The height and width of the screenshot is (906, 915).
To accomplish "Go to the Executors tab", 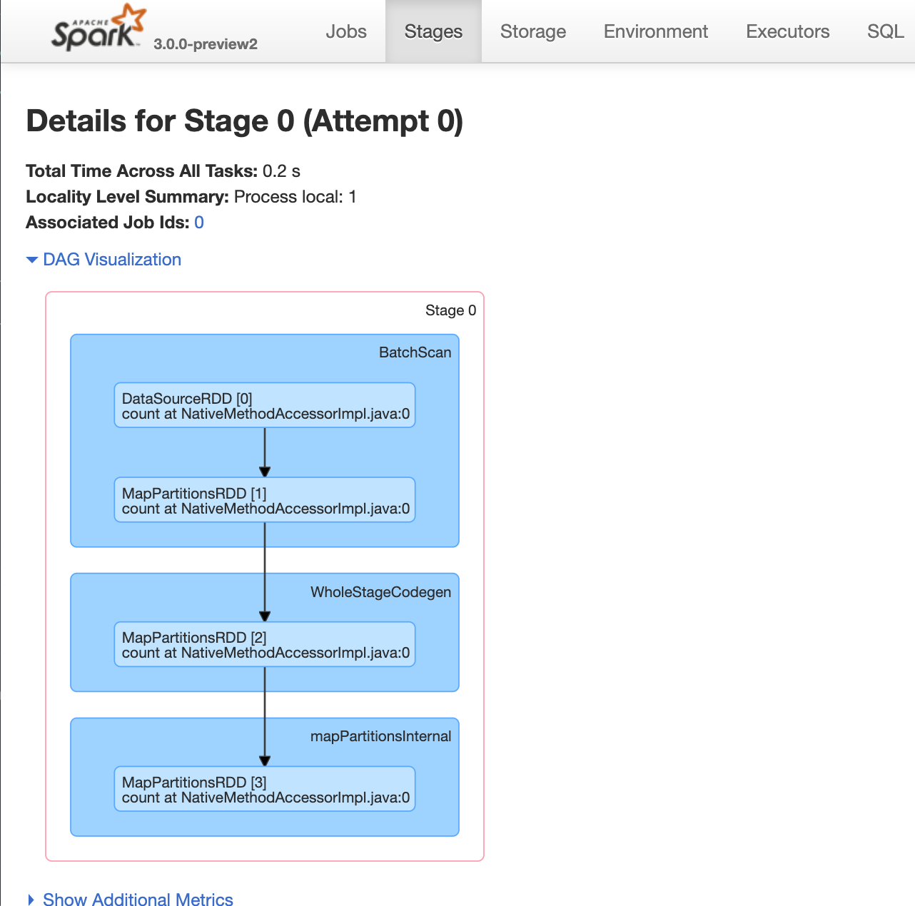I will (788, 31).
